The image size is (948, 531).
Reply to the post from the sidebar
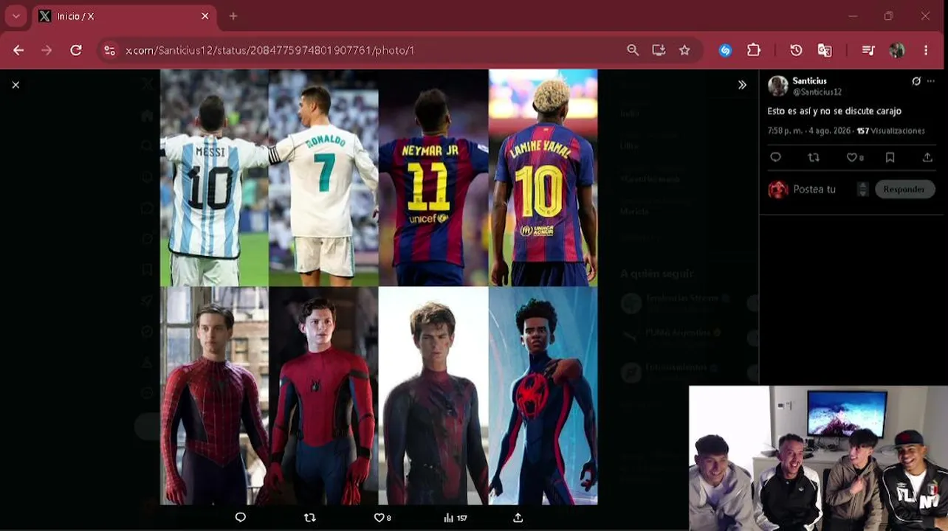pyautogui.click(x=775, y=157)
